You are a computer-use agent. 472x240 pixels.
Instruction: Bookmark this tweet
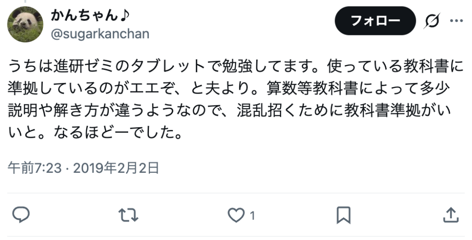pyautogui.click(x=343, y=215)
